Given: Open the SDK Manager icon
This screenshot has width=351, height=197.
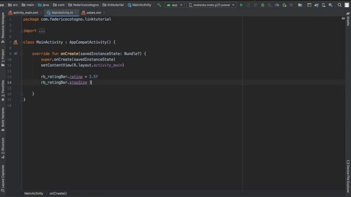Looking at the screenshot, I should pyautogui.click(x=331, y=5).
